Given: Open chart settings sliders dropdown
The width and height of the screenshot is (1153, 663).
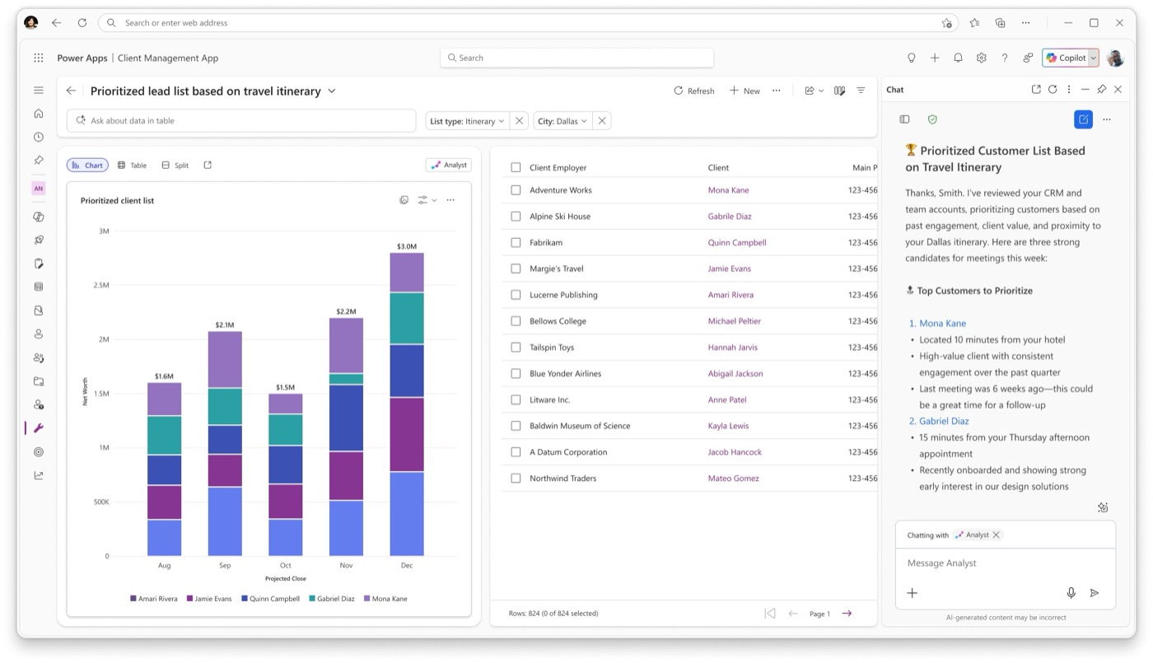Looking at the screenshot, I should coord(427,200).
